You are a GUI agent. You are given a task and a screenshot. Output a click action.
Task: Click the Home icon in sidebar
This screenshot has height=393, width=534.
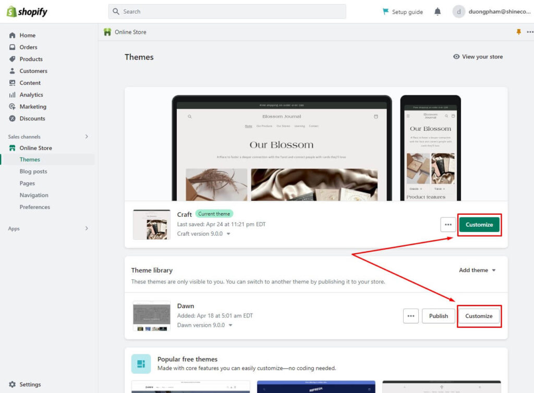(13, 35)
